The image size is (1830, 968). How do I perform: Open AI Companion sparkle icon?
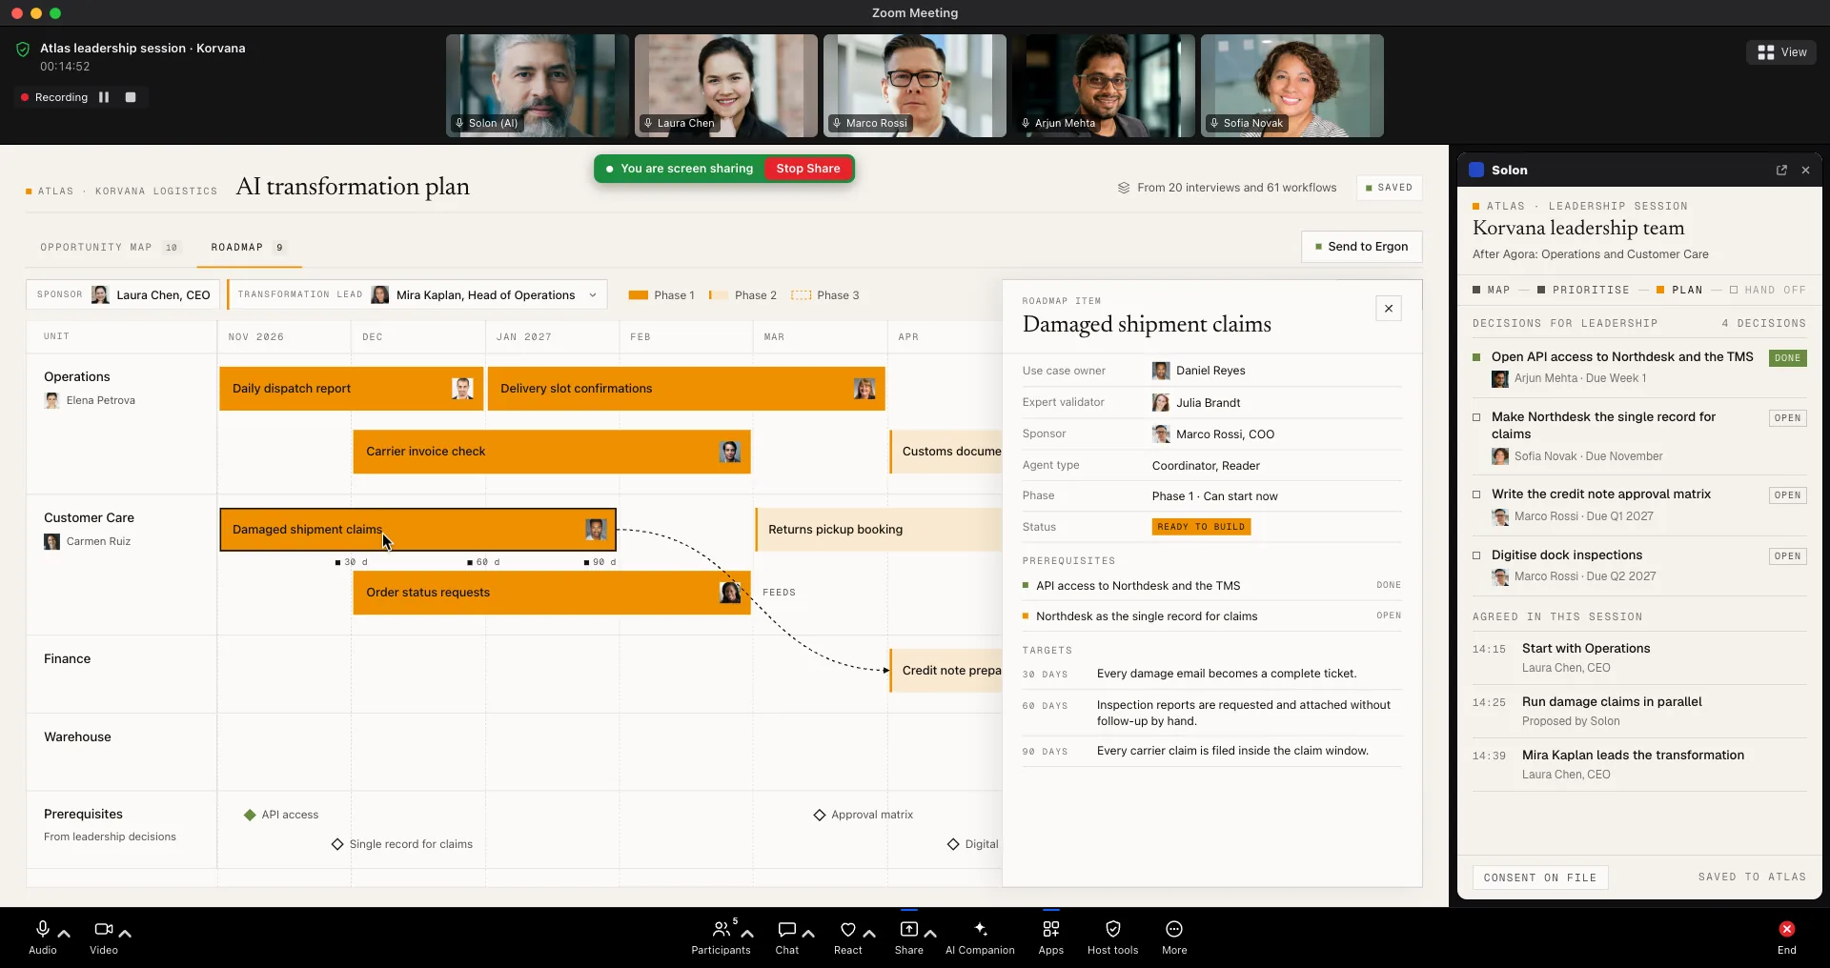[x=980, y=929]
